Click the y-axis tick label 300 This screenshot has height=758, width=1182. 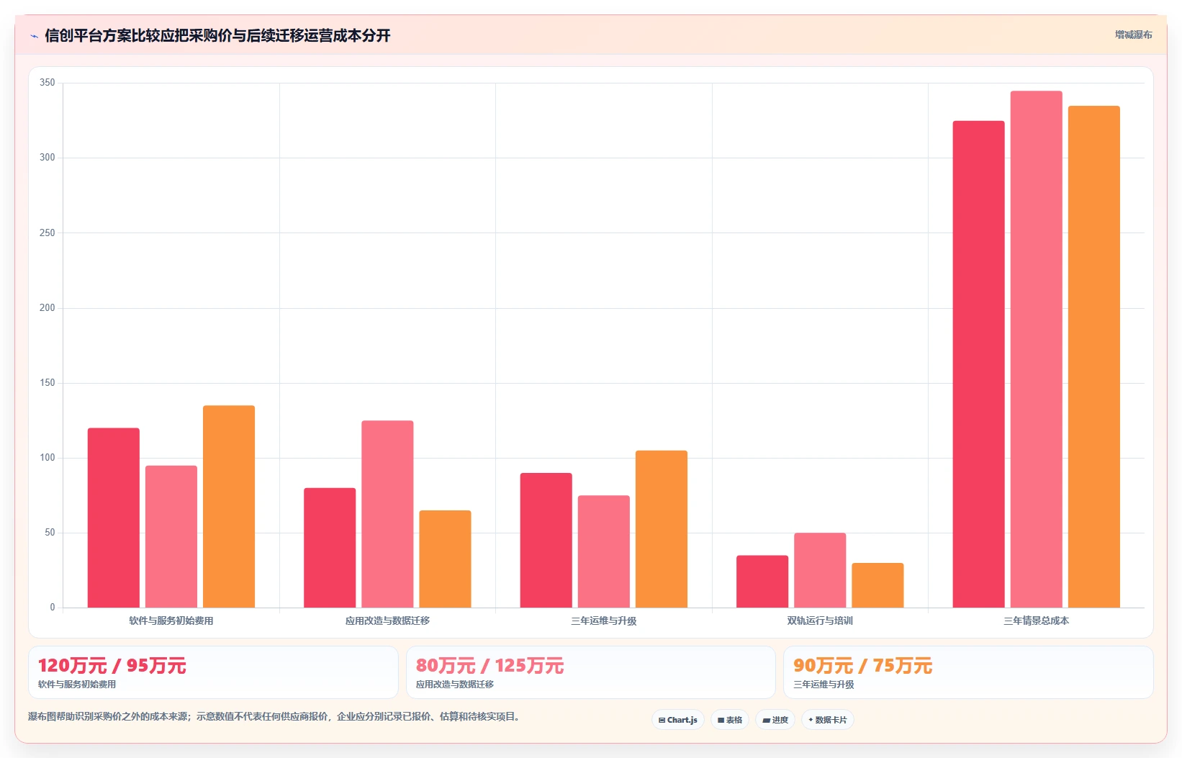[48, 158]
